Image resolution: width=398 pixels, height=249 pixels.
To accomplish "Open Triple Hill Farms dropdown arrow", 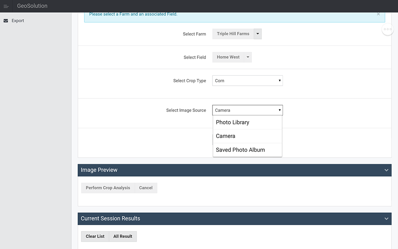I will click(x=258, y=34).
